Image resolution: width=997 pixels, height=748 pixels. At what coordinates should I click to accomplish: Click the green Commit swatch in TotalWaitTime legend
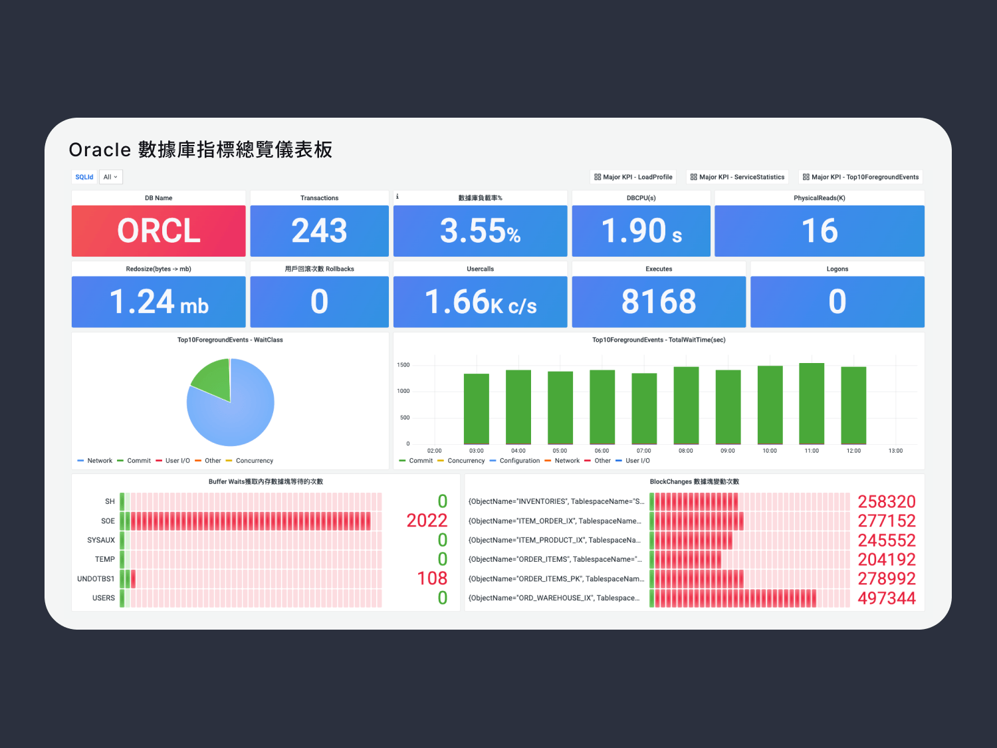pos(402,461)
